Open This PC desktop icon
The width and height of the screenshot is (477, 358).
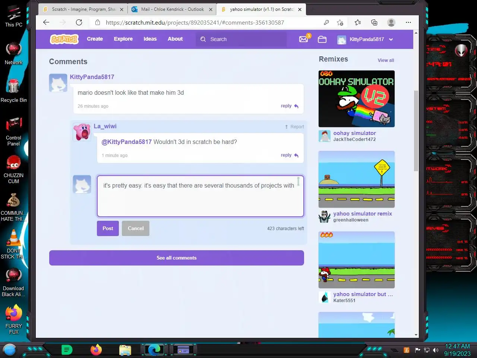14,17
